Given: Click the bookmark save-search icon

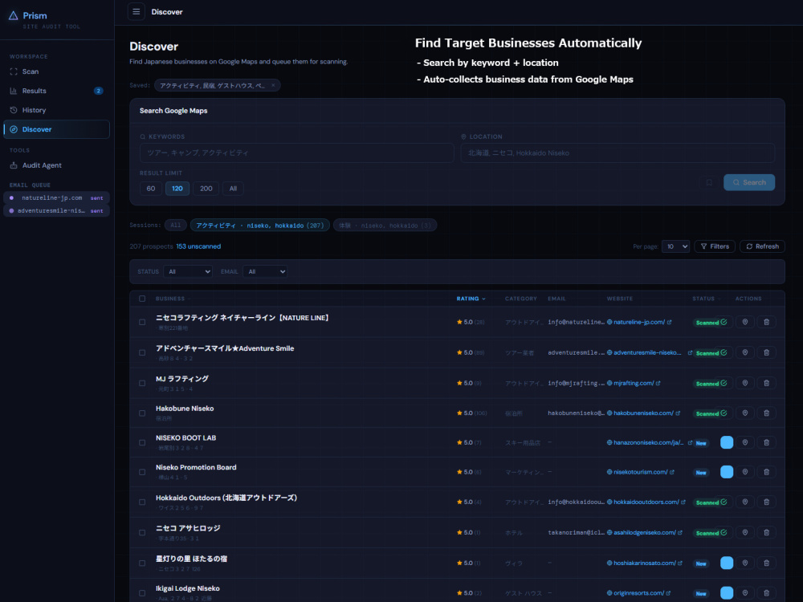Looking at the screenshot, I should pos(709,183).
